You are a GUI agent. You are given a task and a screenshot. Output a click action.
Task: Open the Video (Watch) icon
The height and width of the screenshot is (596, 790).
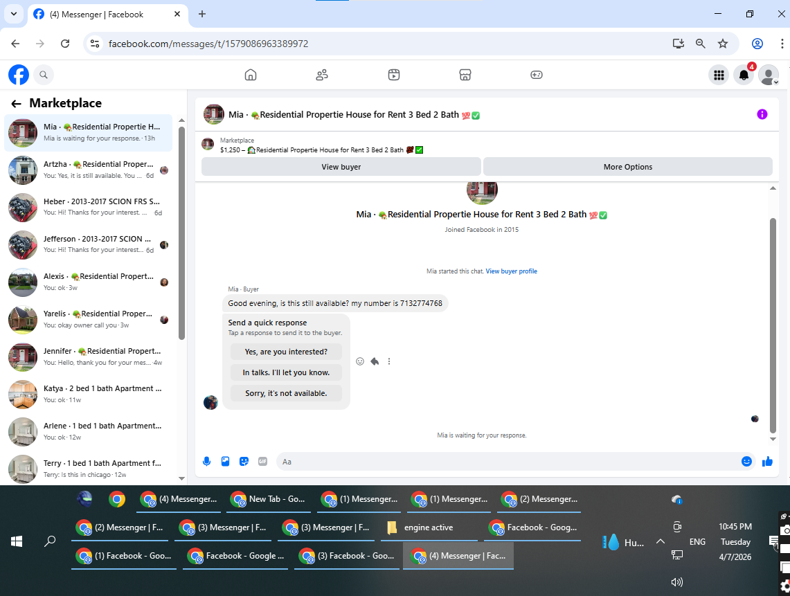point(394,75)
